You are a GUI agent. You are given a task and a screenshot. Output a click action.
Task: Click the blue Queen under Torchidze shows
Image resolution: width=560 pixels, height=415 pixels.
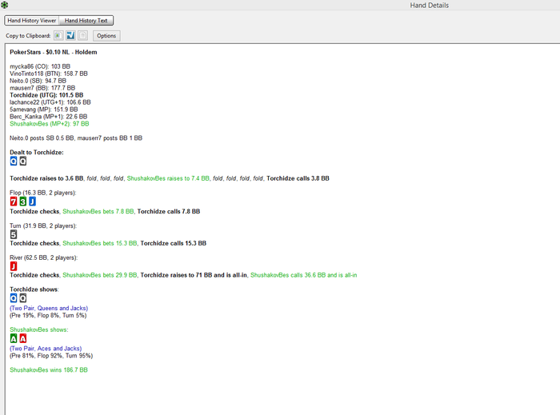coord(14,298)
